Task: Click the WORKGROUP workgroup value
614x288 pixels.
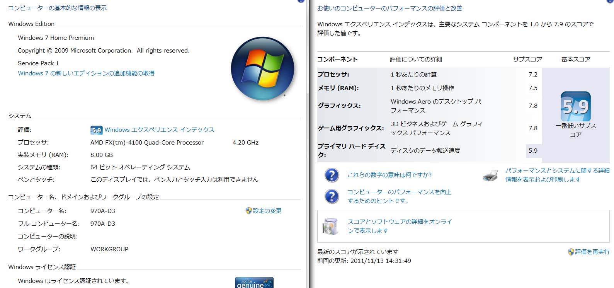Action: coord(109,249)
